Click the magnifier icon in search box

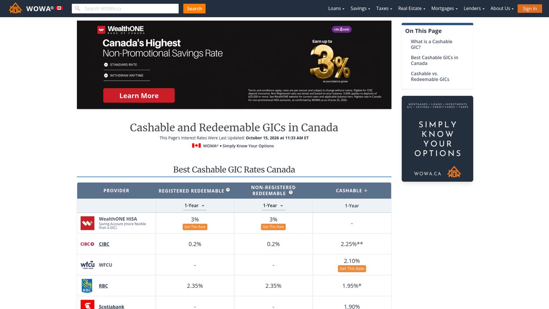coord(78,9)
